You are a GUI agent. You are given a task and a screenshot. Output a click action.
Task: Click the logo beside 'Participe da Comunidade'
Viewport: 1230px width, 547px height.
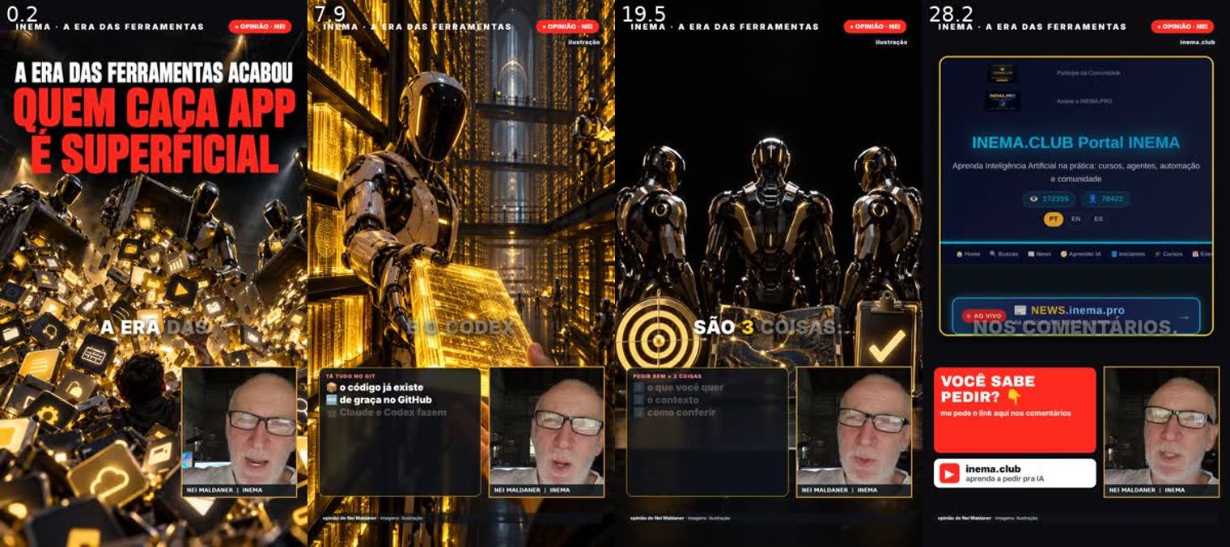1003,74
